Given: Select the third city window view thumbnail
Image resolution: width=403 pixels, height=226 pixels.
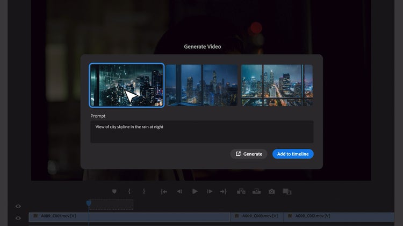Looking at the screenshot, I should (x=277, y=85).
